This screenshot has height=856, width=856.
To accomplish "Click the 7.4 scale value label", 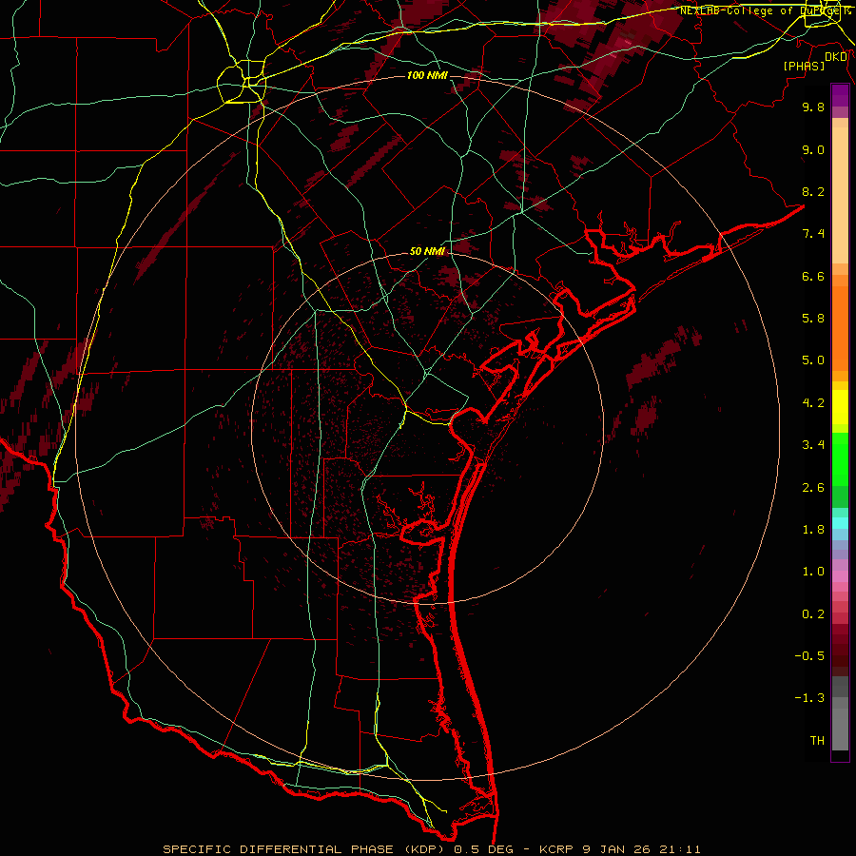I will [x=813, y=234].
